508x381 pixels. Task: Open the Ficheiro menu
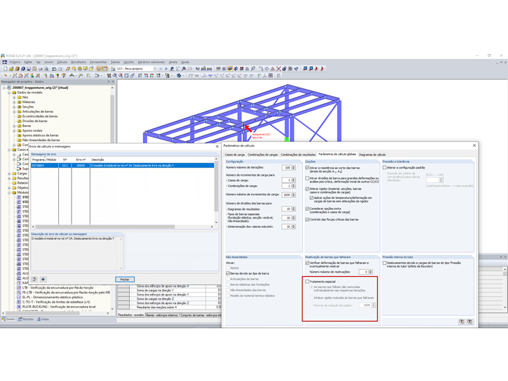[15, 62]
